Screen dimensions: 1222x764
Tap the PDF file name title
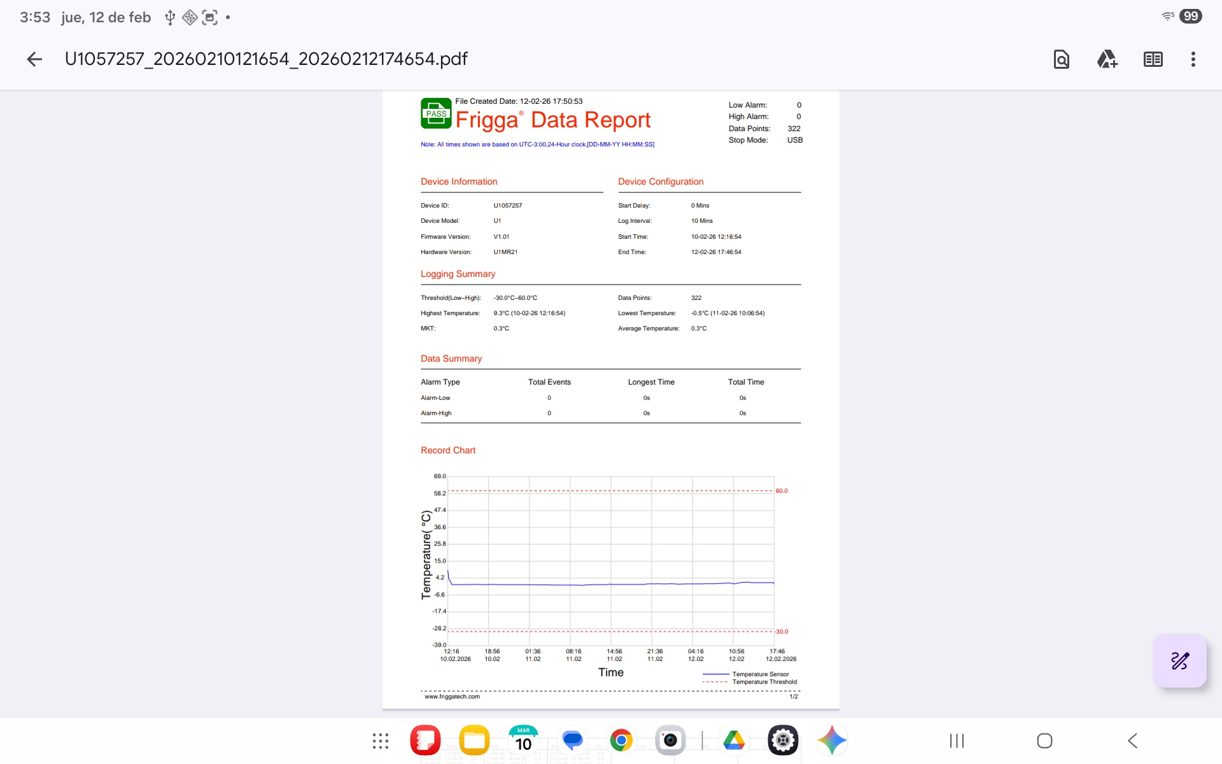coord(266,59)
